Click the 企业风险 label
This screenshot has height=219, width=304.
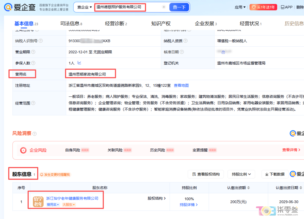pyautogui.click(x=38, y=150)
